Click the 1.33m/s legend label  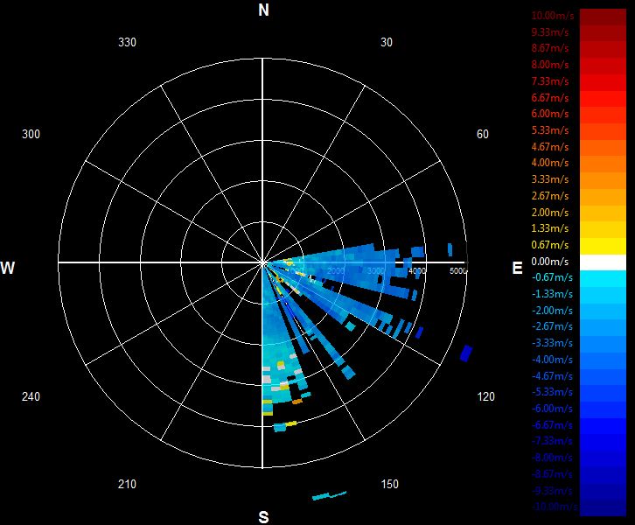[x=550, y=228]
